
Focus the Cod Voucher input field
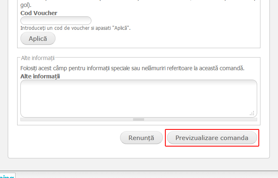click(x=56, y=20)
